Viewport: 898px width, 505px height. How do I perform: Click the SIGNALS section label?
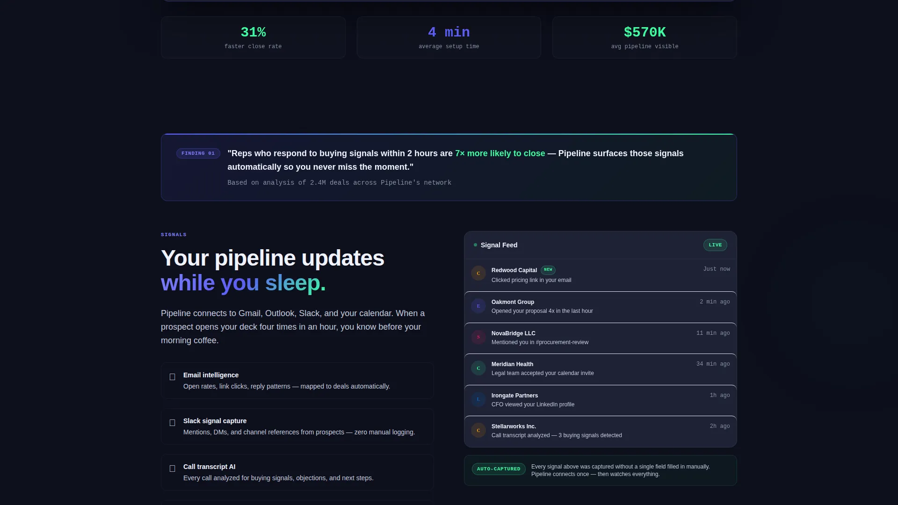click(x=174, y=235)
